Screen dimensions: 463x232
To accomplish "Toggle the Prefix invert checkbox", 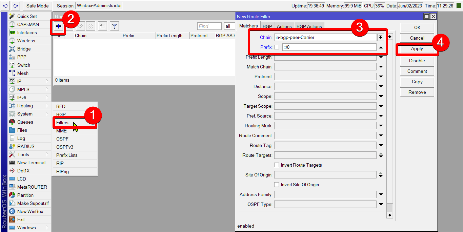I will tap(277, 47).
